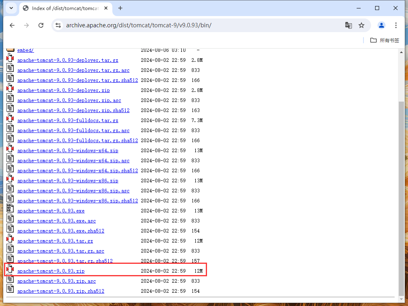
Task: Click the scrollbar up arrow
Action: coord(401,52)
